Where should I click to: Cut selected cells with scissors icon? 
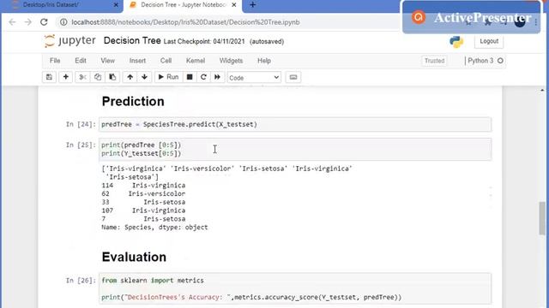[82, 77]
